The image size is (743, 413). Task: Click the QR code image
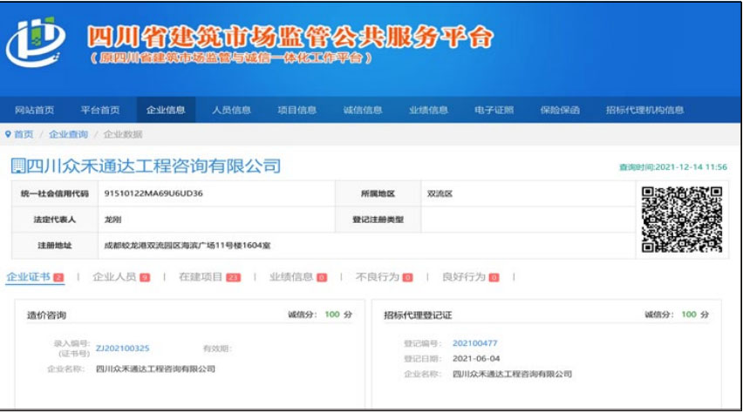681,220
